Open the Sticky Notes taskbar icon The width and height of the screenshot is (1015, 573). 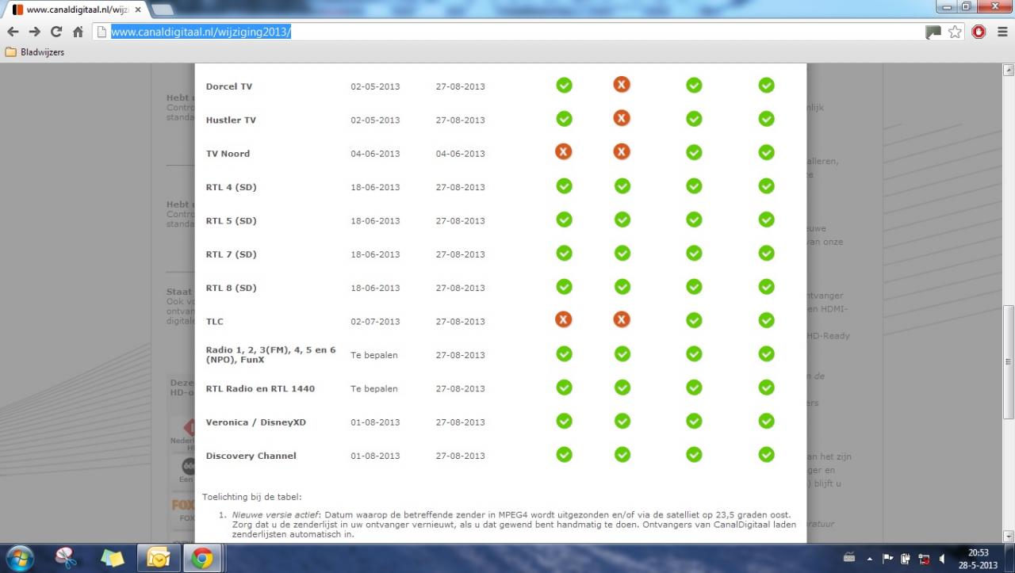click(113, 559)
